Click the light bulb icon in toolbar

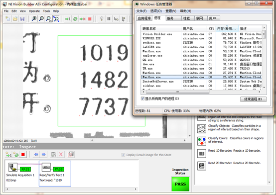tap(102, 19)
